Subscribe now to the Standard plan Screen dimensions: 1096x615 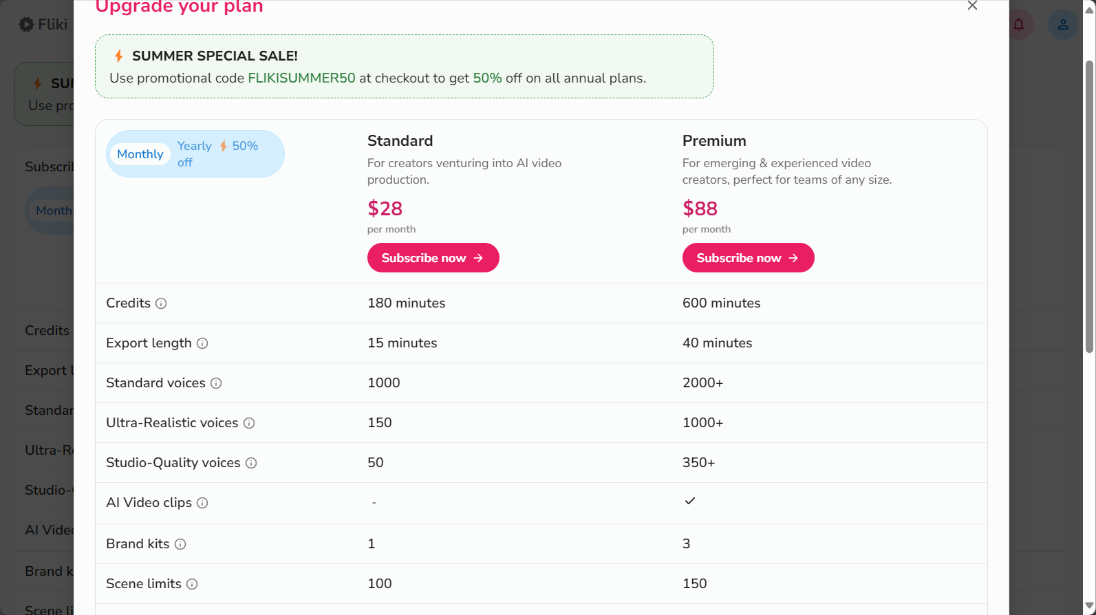433,258
